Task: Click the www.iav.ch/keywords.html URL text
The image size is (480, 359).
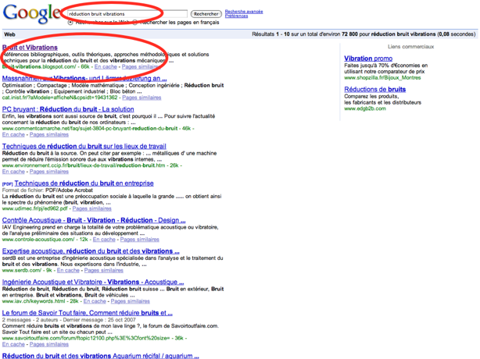Action: [x=34, y=301]
